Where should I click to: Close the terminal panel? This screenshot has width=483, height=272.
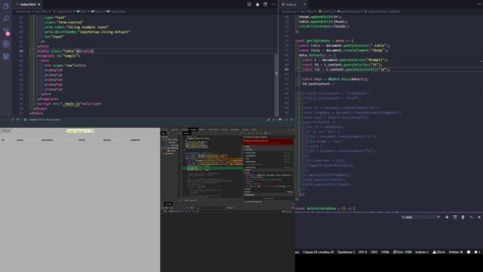point(479,217)
